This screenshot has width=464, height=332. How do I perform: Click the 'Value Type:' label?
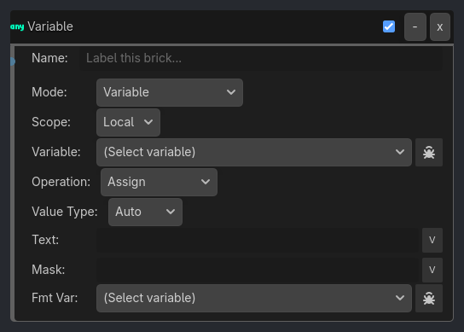click(x=65, y=212)
